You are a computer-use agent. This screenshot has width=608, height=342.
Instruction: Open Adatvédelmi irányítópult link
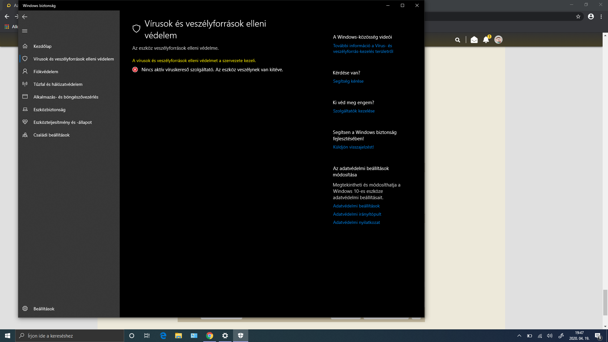pos(357,214)
